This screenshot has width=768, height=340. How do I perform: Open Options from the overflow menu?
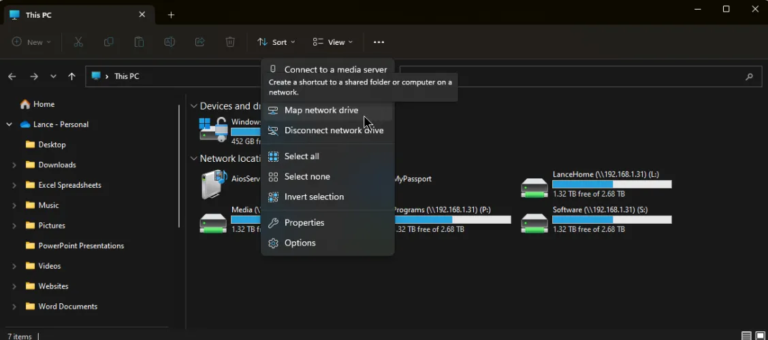coord(300,243)
